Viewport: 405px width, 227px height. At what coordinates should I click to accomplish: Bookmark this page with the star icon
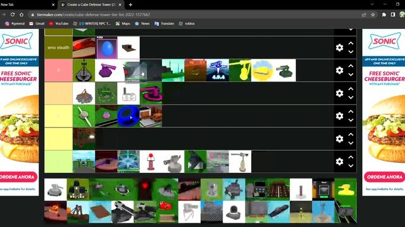[x=373, y=15]
